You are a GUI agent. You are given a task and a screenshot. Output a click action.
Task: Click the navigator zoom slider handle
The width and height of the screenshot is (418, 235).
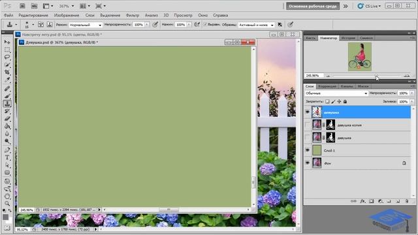(x=376, y=76)
